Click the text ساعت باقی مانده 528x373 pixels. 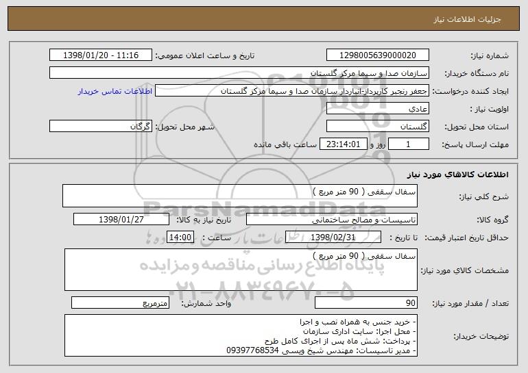(x=285, y=144)
